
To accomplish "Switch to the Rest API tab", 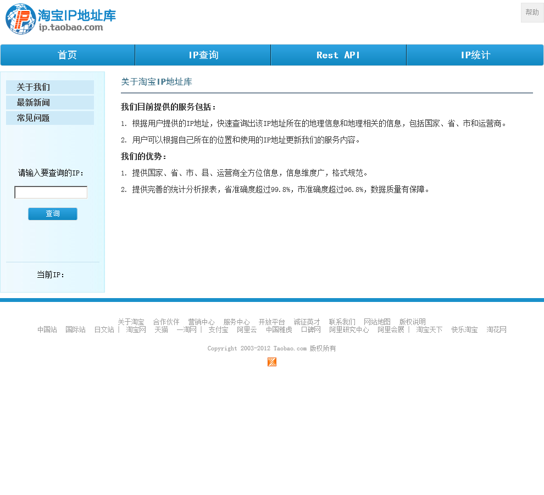I will pyautogui.click(x=338, y=55).
